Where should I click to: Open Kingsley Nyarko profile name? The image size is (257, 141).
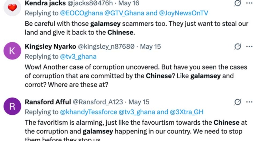(50, 47)
